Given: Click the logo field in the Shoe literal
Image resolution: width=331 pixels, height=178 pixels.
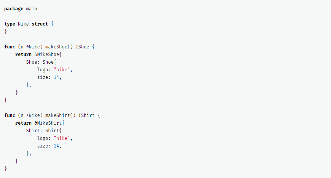Looking at the screenshot, I should point(44,70).
